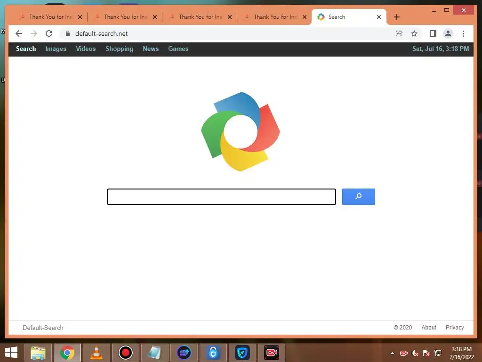Launch VLC media player from taskbar
The height and width of the screenshot is (362, 482).
click(96, 353)
